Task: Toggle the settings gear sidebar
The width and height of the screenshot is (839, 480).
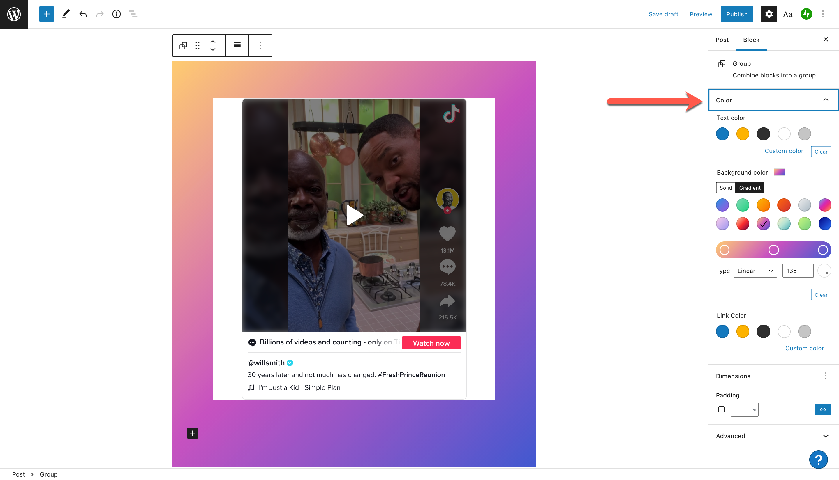Action: tap(769, 14)
